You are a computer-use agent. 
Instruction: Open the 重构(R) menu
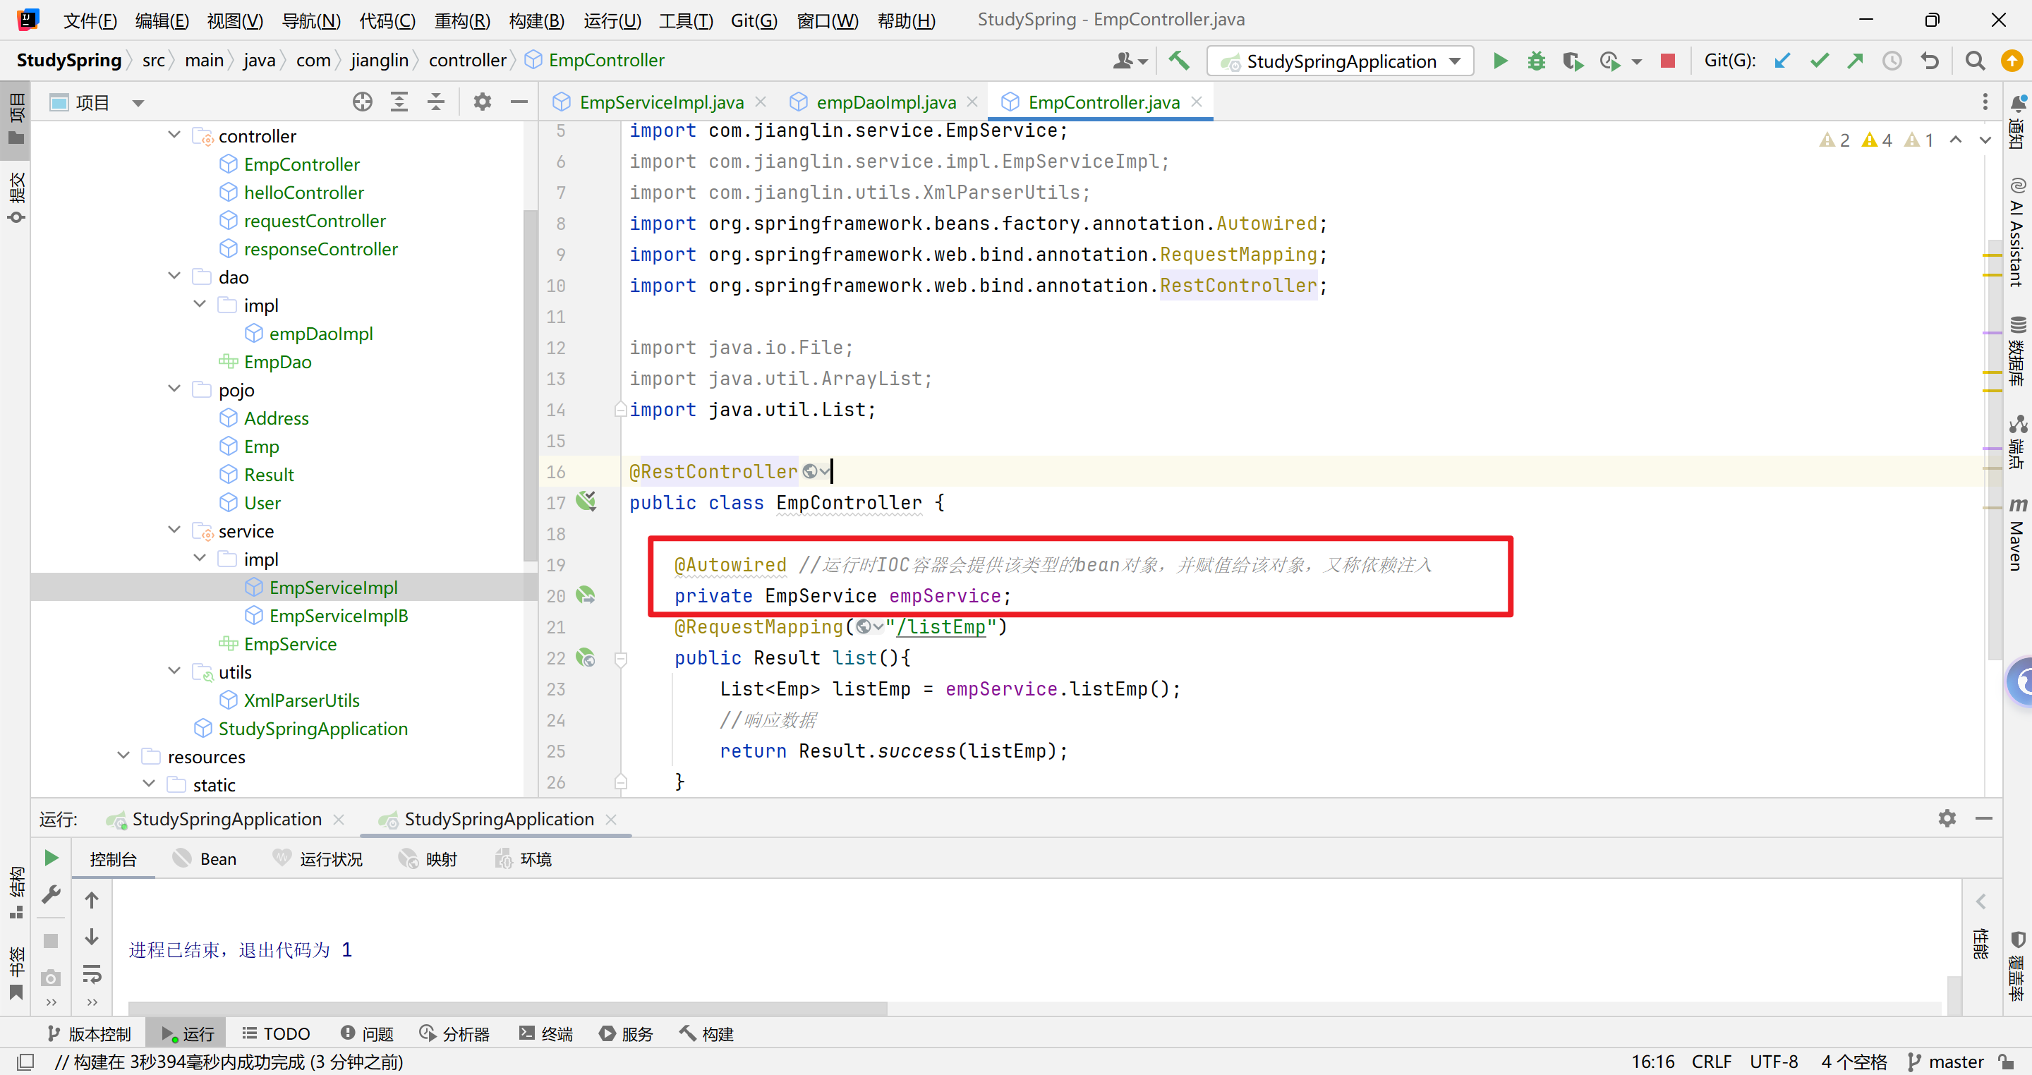coord(461,20)
